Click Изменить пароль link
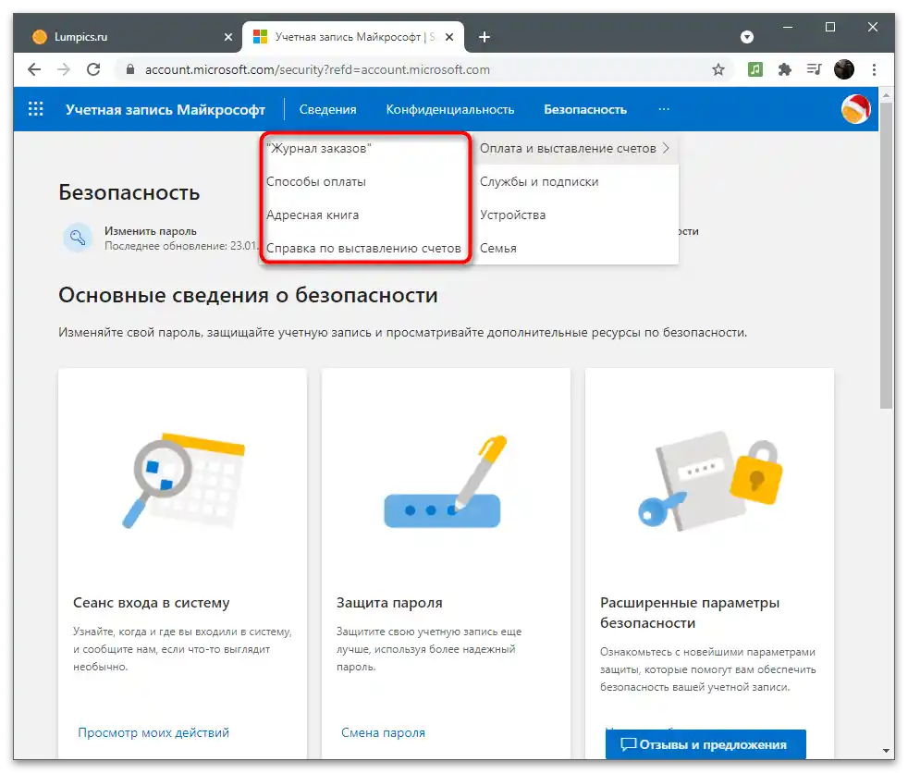Screen dimensions: 908x773 click(150, 231)
